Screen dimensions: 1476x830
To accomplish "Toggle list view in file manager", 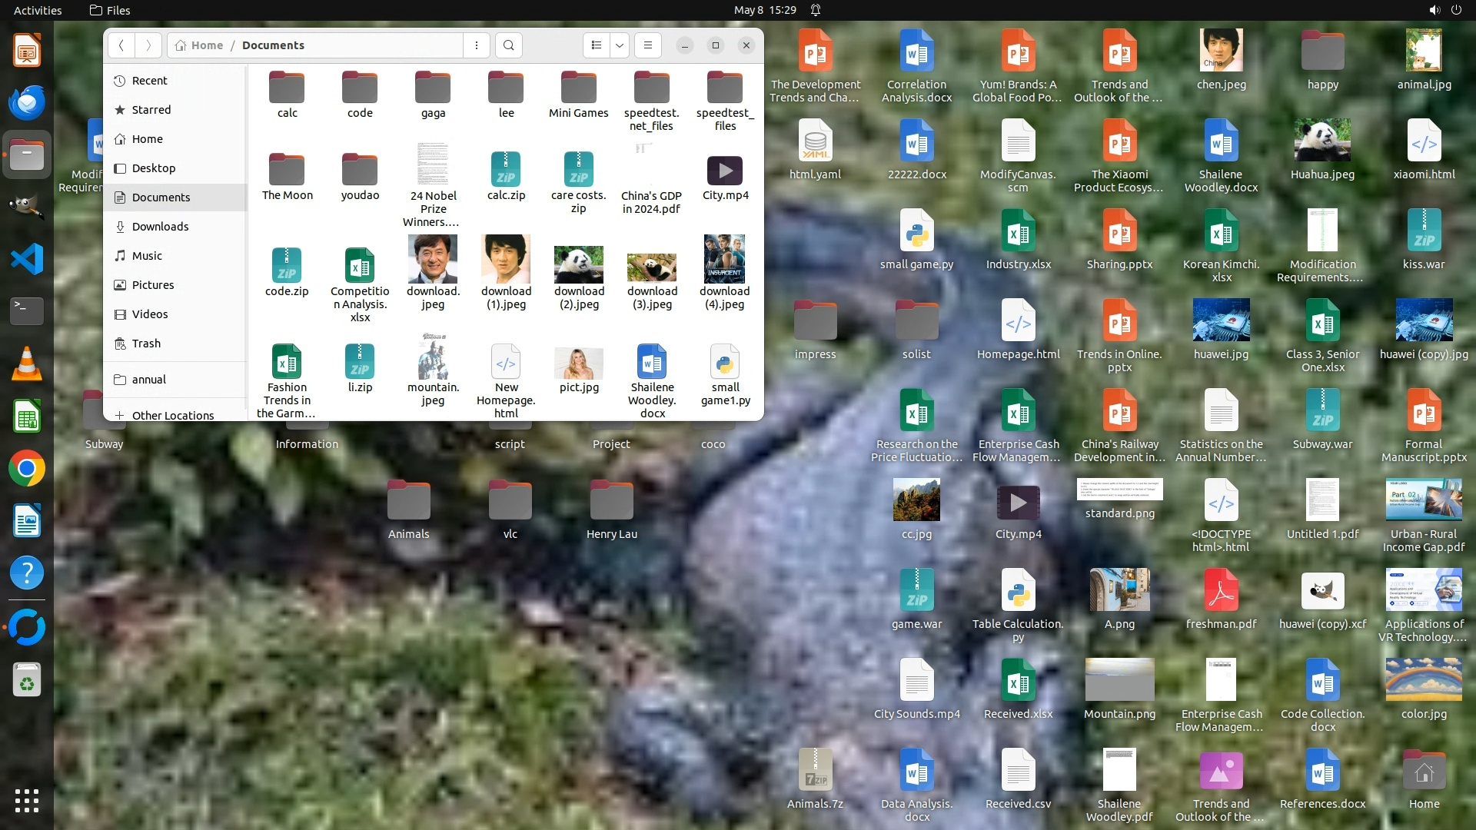I will (x=597, y=45).
